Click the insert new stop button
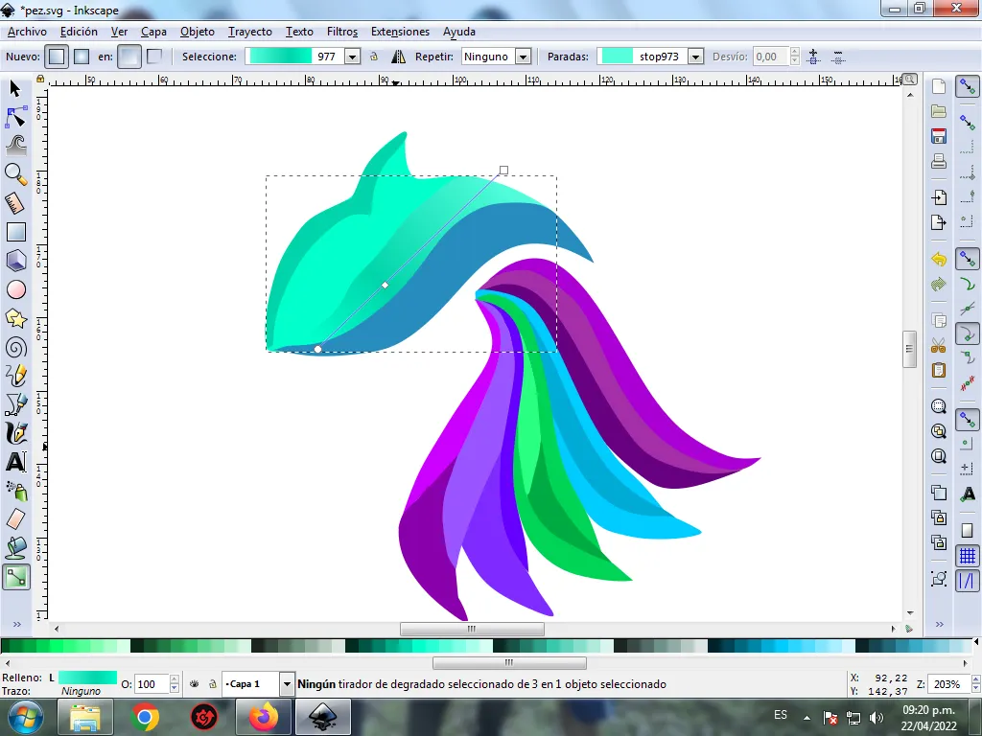 813,57
